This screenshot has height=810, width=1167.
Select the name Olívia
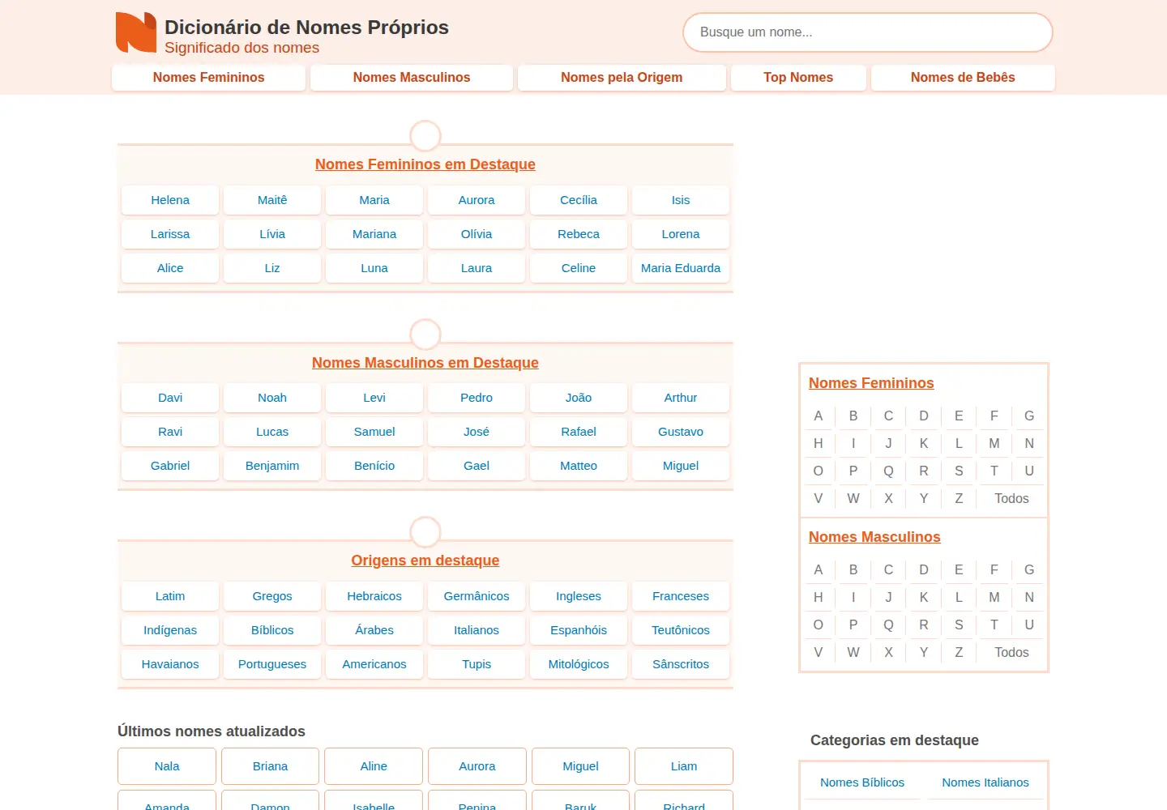coord(477,234)
